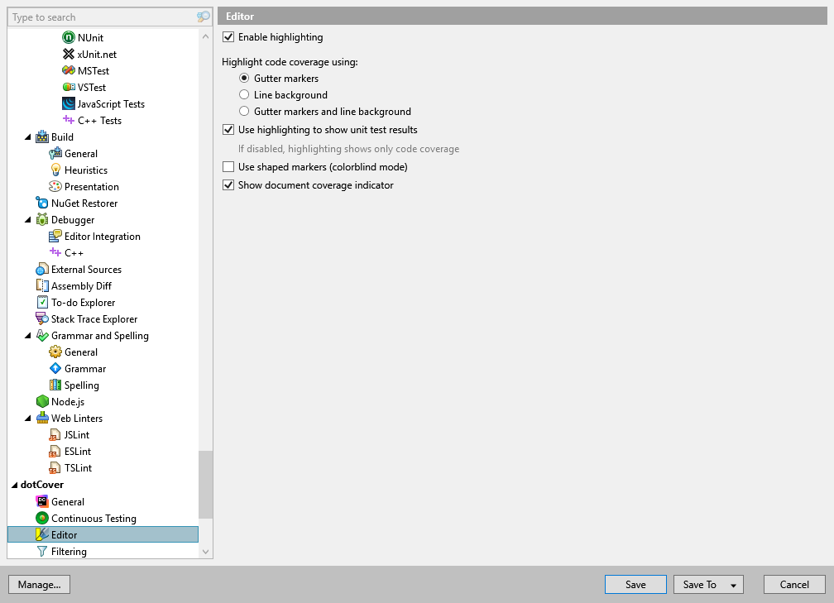
Task: Click the search field filter icon
Action: [x=202, y=17]
